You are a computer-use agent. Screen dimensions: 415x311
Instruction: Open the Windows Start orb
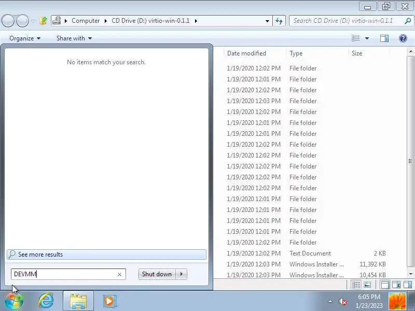point(14,302)
